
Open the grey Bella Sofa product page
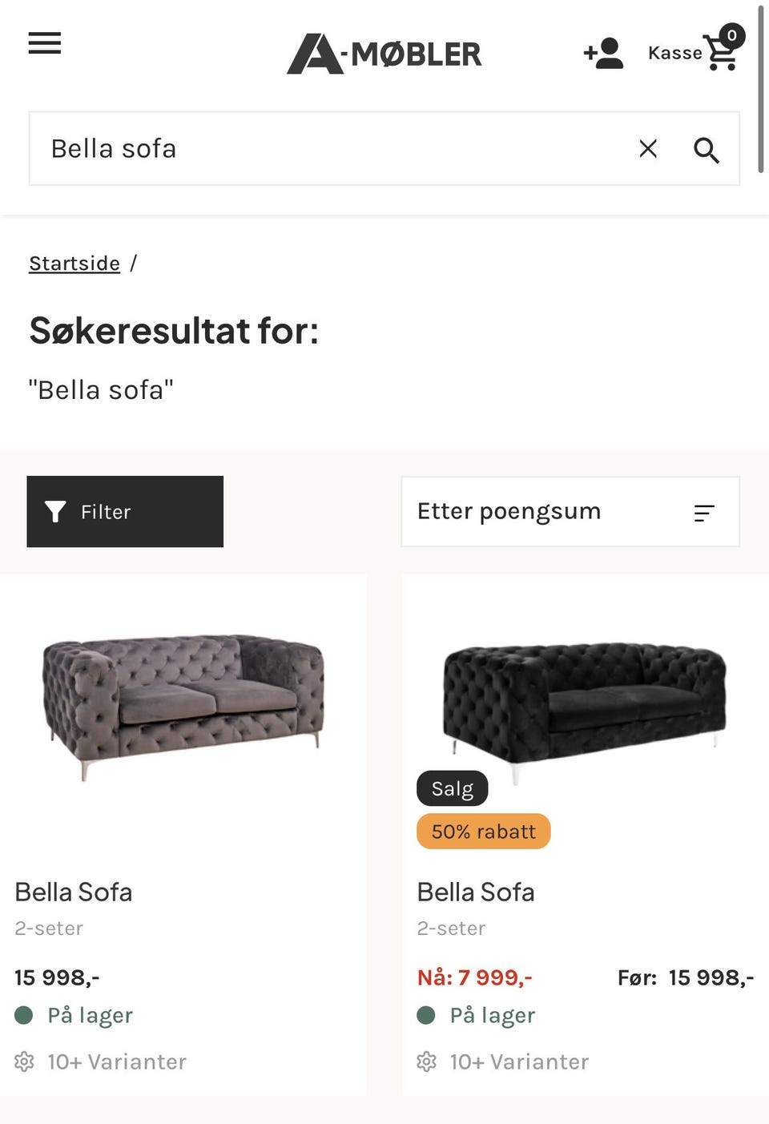point(73,892)
